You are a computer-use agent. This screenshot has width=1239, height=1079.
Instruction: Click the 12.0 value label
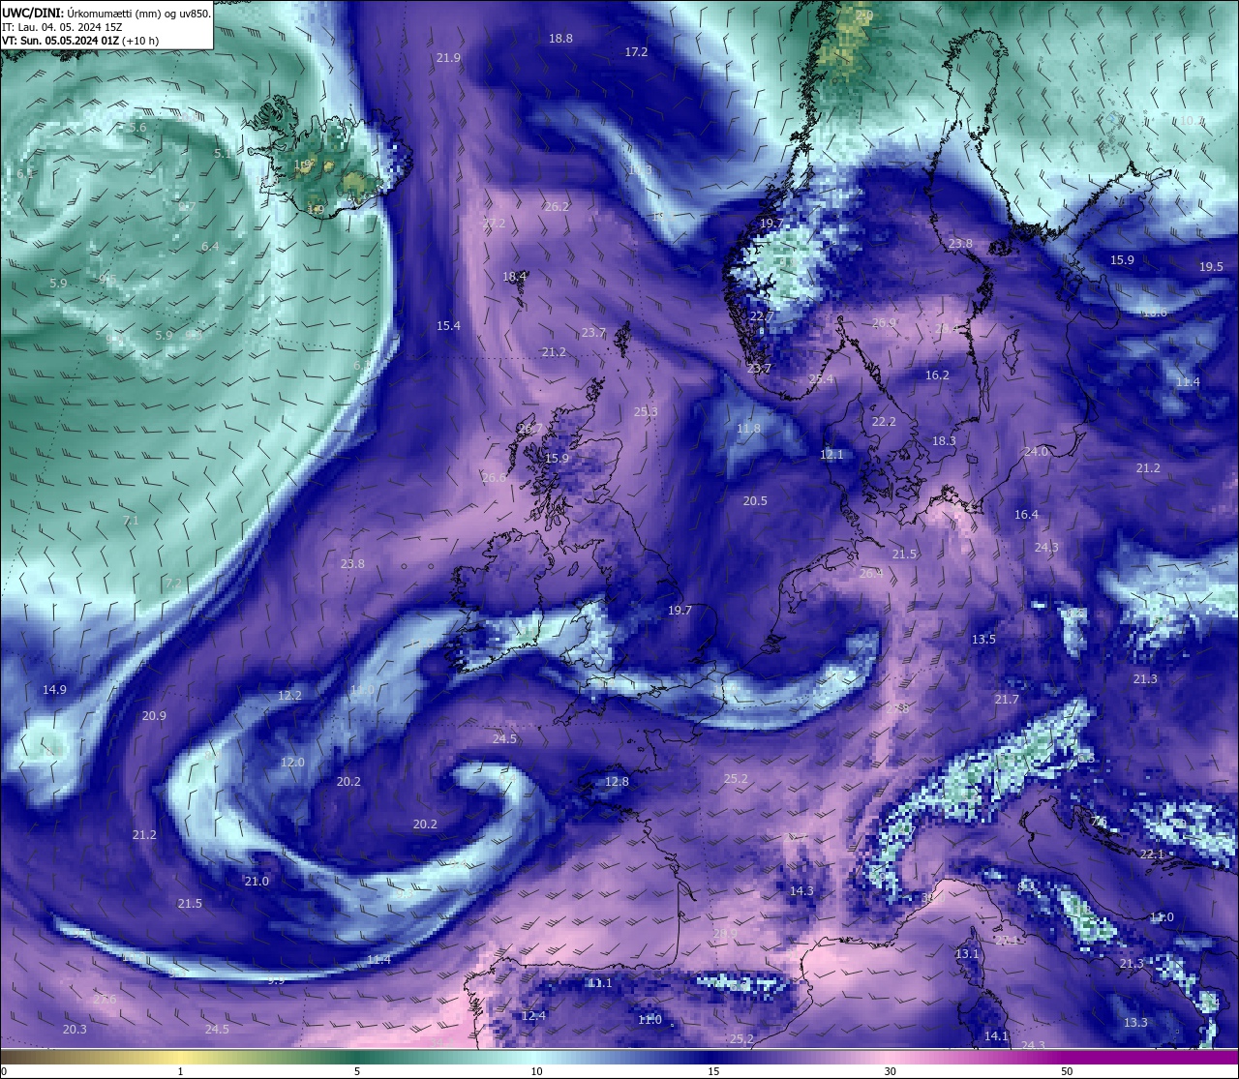292,763
